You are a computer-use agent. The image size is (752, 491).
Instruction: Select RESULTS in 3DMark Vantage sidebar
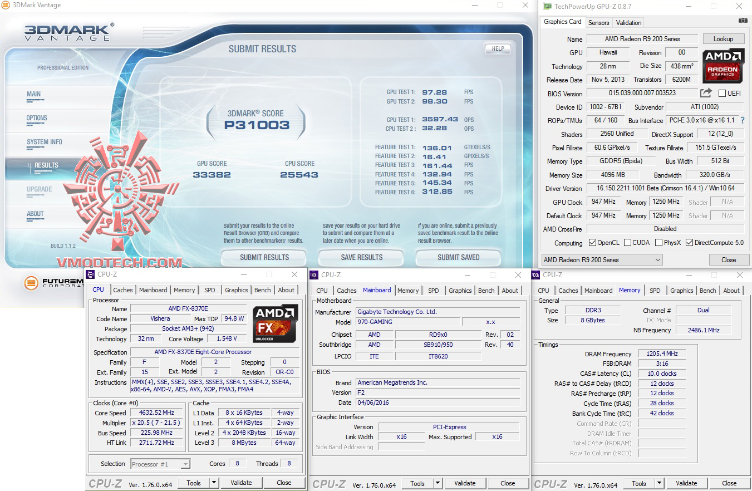click(46, 165)
